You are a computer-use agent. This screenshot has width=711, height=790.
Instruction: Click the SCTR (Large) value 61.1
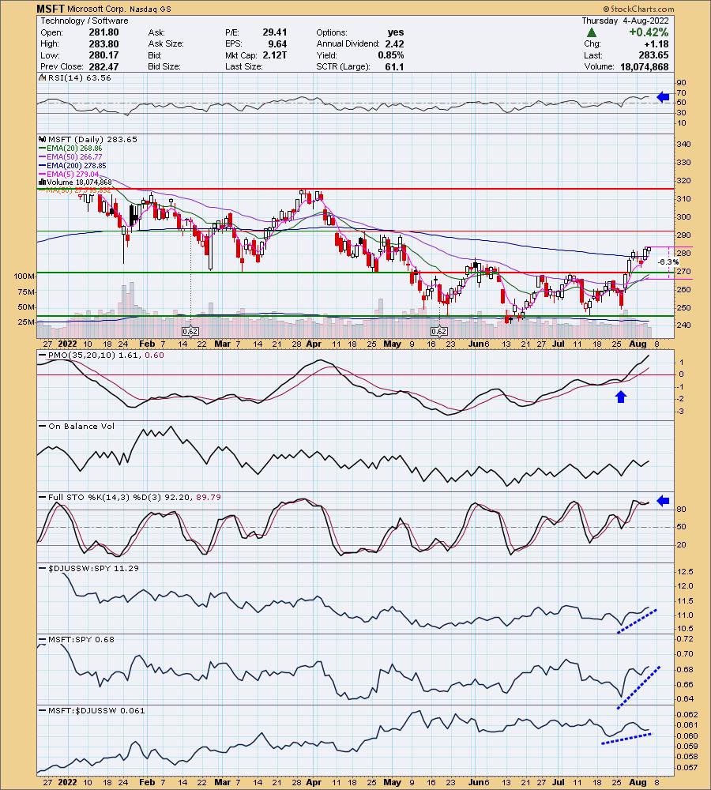coord(394,66)
